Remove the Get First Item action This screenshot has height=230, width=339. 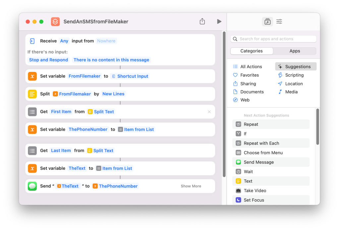[209, 112]
